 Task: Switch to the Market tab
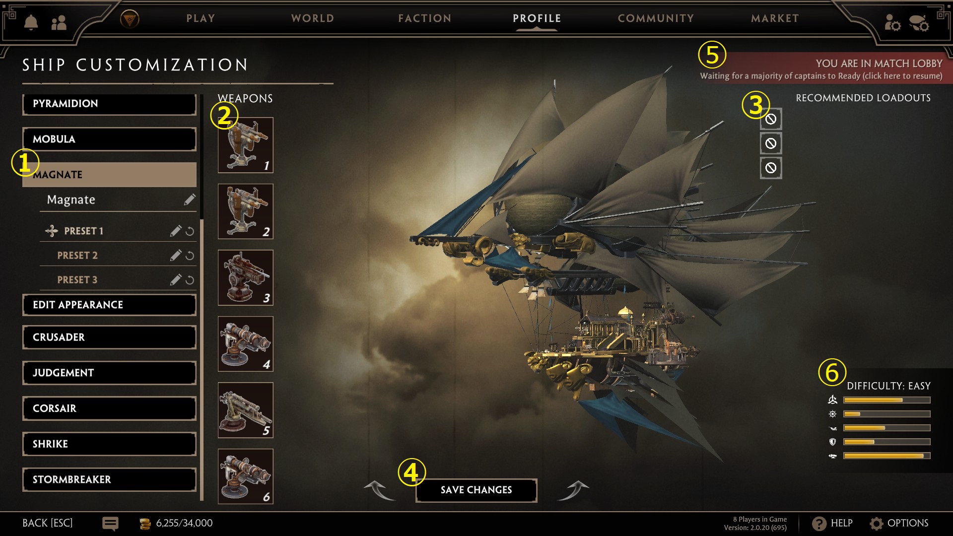click(775, 18)
